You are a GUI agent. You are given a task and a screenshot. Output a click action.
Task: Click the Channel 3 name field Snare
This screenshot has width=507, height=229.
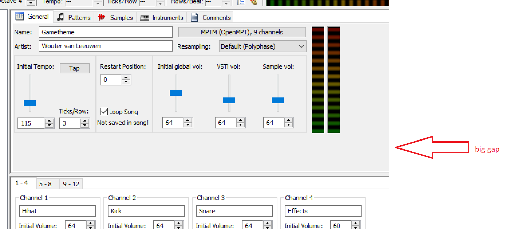[234, 211]
